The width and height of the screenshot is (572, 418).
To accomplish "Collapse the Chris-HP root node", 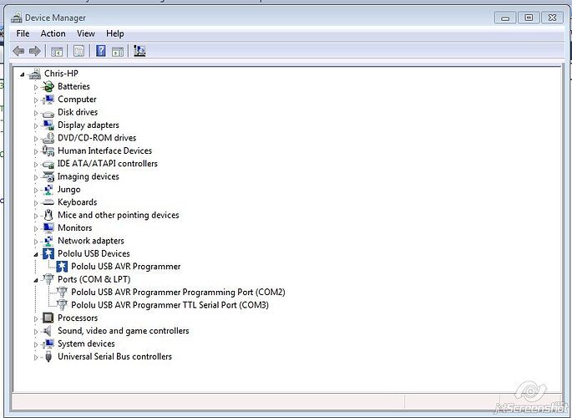I will (x=23, y=74).
